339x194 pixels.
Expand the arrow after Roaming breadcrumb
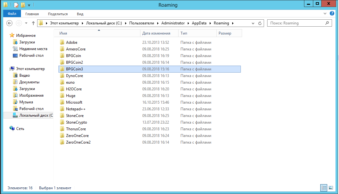[x=233, y=23]
